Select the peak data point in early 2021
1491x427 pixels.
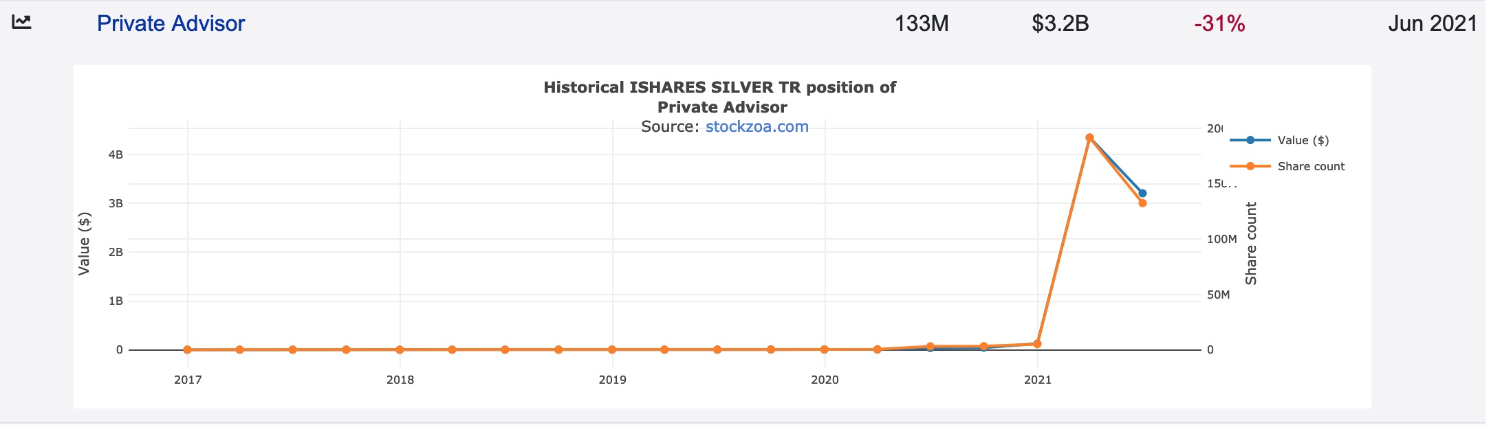click(1089, 138)
